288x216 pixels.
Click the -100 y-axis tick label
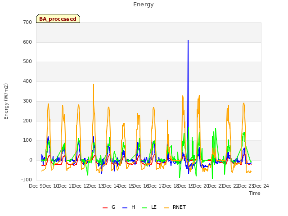coord(27,180)
